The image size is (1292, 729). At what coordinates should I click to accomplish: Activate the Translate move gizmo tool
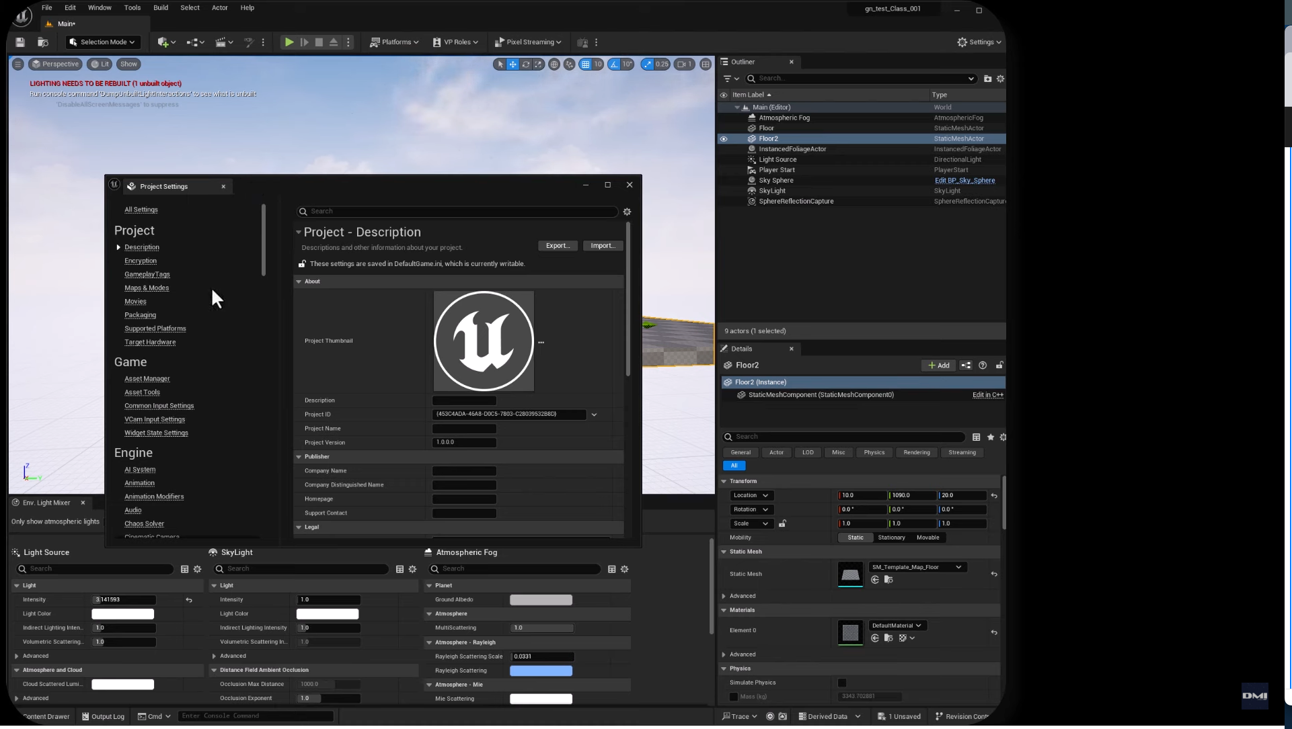(x=512, y=65)
